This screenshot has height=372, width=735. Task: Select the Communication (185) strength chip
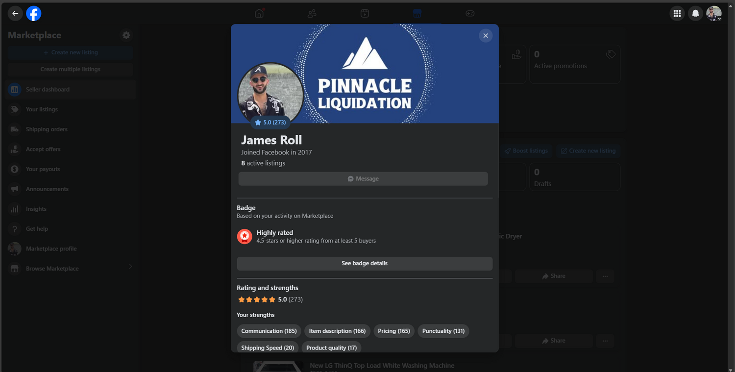click(269, 331)
